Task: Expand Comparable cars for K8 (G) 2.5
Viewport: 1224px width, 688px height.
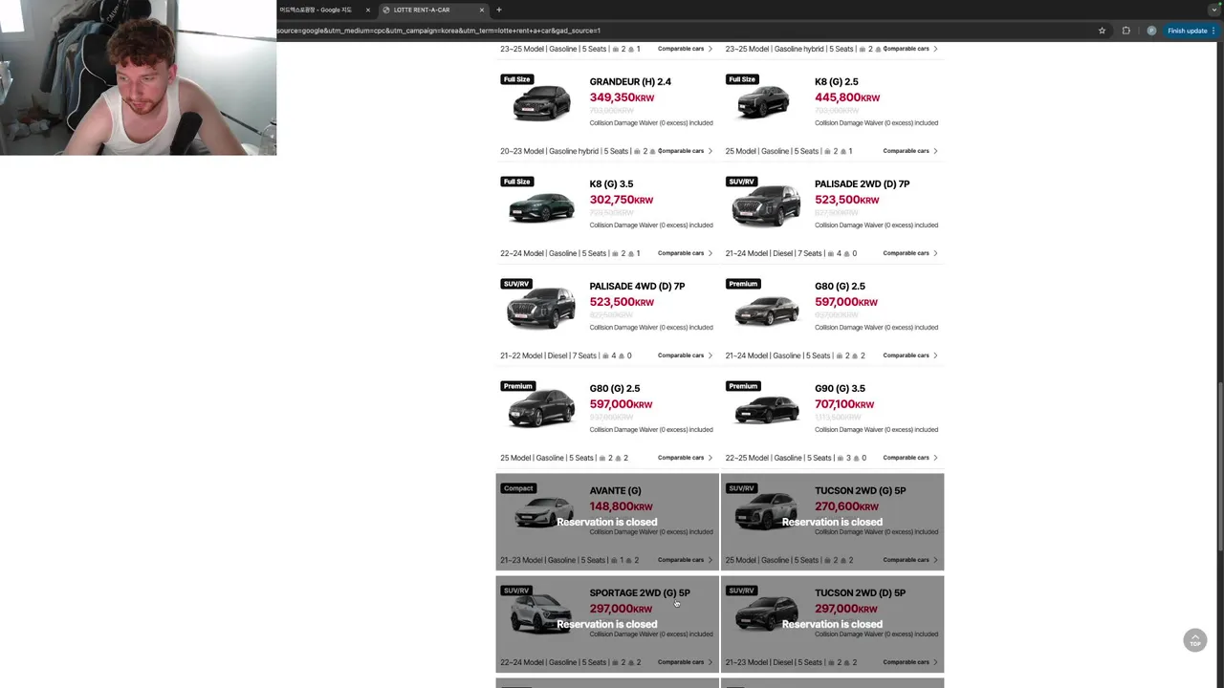Action: coord(910,151)
